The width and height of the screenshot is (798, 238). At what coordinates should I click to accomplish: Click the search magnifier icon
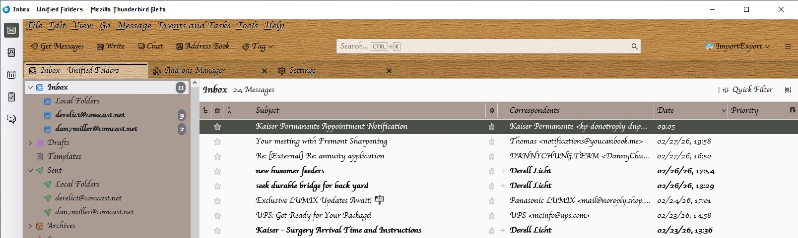pyautogui.click(x=634, y=46)
